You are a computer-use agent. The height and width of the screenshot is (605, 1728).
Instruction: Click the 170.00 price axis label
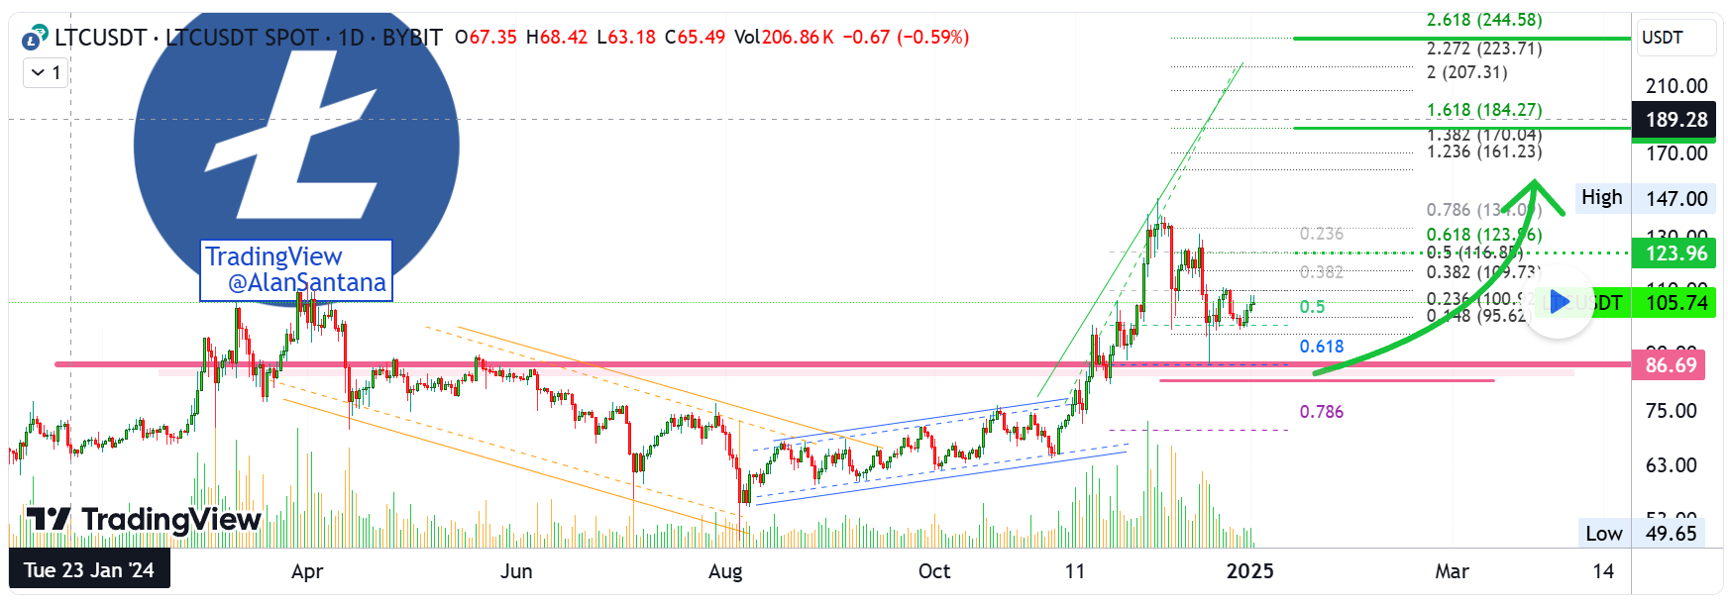click(x=1676, y=153)
